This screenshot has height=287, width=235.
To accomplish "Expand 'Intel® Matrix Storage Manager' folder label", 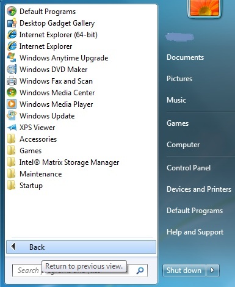I will point(70,162).
